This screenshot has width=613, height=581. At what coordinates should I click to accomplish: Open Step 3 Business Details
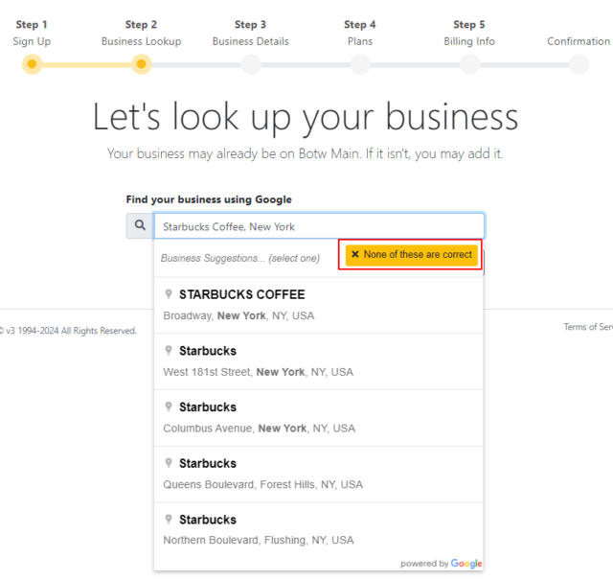click(251, 33)
